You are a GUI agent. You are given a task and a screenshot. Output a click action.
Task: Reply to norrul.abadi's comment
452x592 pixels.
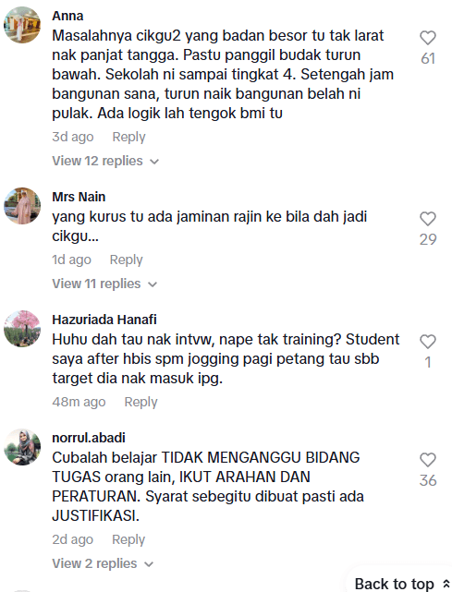coord(128,539)
